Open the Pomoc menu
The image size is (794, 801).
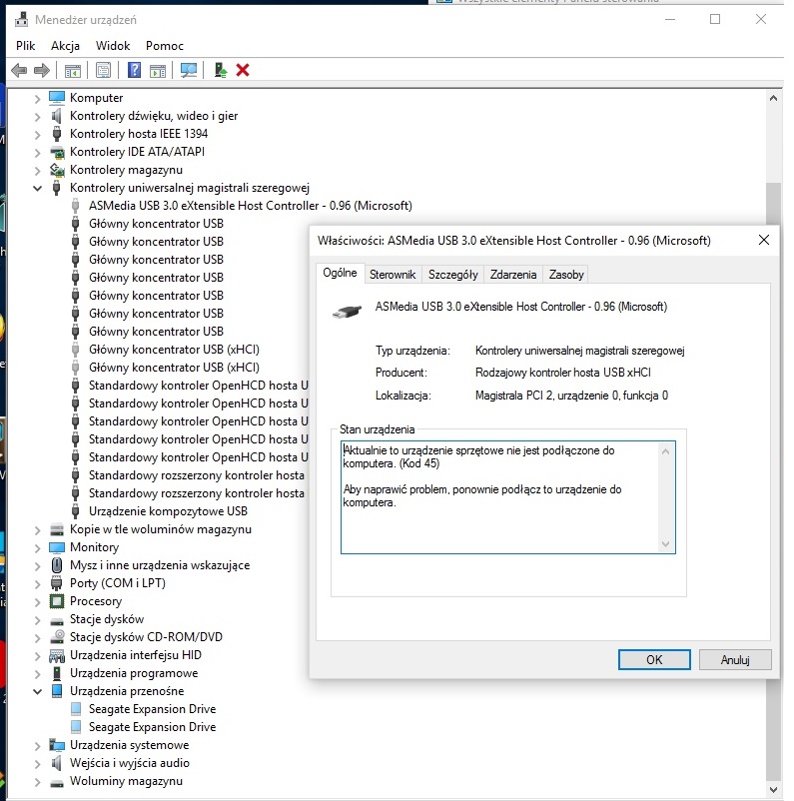pyautogui.click(x=165, y=46)
